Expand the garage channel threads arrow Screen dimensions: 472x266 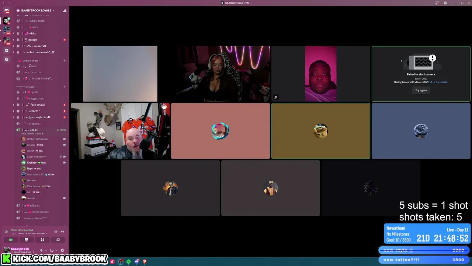14,40
